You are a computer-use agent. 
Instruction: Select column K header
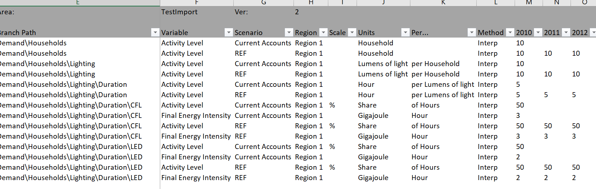pyautogui.click(x=443, y=3)
